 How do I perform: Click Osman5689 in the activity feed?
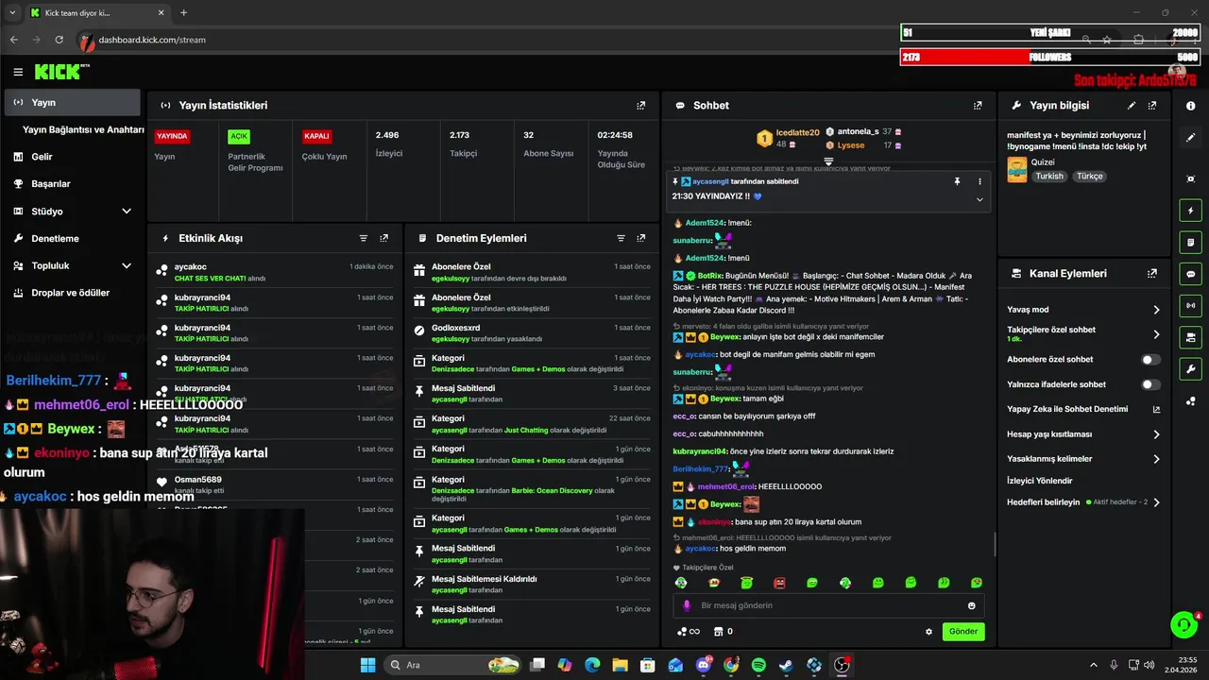click(198, 480)
